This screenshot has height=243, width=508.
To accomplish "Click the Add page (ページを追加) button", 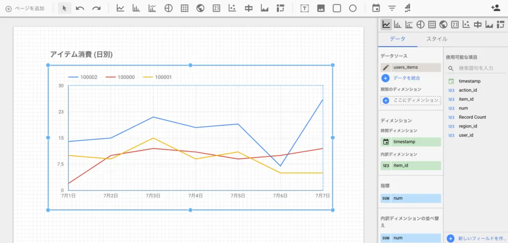I will click(25, 8).
